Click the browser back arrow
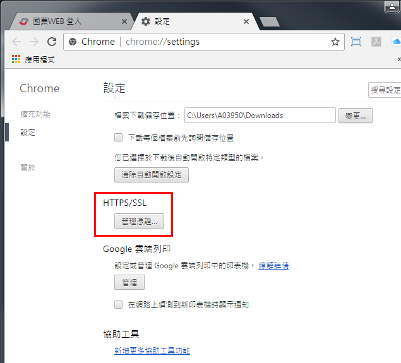401x363 pixels. tap(16, 42)
